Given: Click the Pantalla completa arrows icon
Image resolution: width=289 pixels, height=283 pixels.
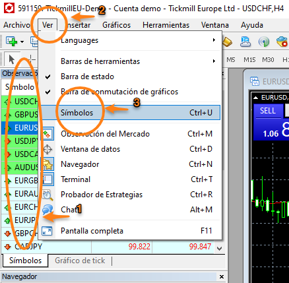Looking at the screenshot, I should tap(47, 231).
